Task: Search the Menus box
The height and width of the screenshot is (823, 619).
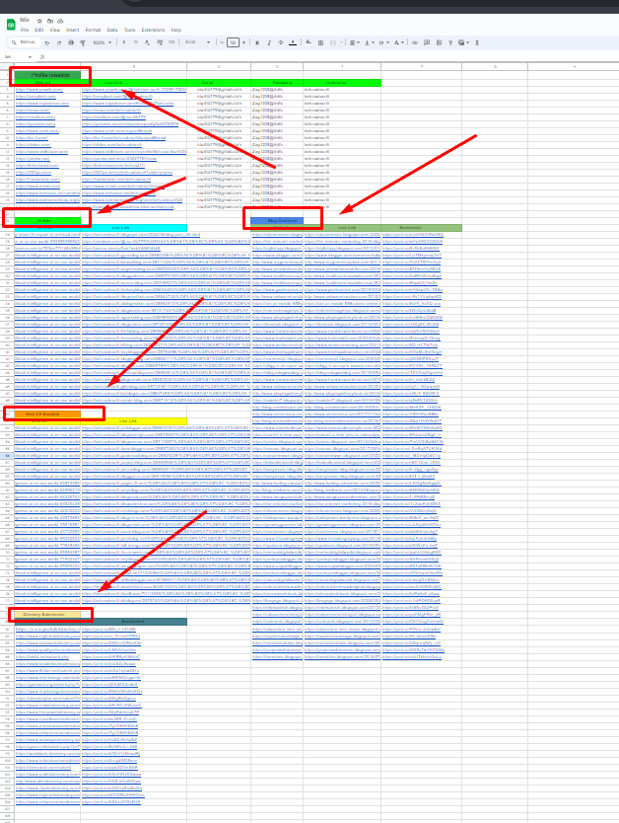Action: click(24, 42)
